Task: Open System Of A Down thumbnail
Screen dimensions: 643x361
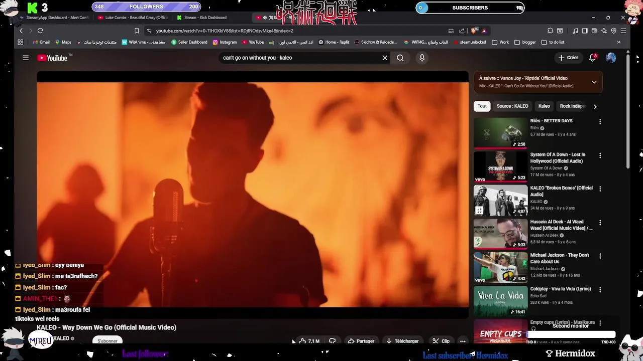Action: point(500,166)
